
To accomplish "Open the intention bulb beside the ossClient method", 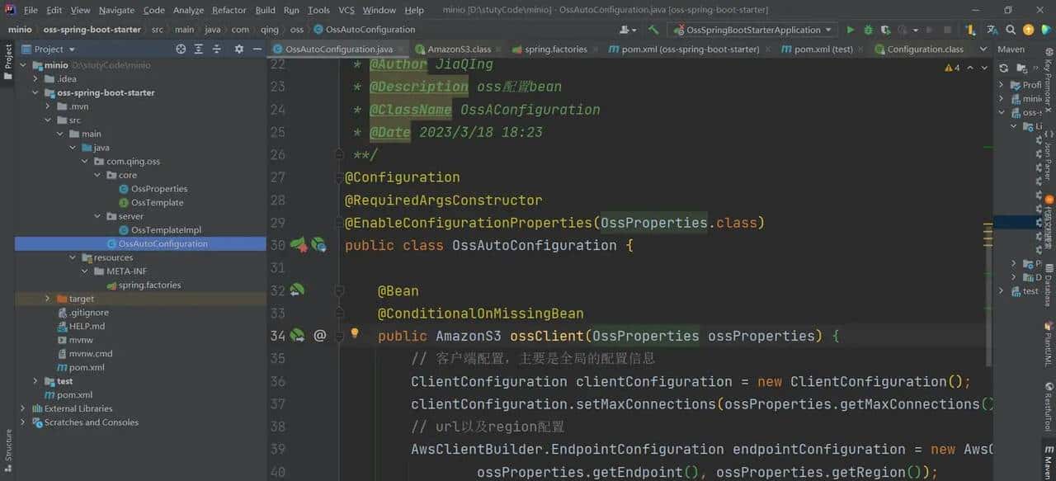I will pos(354,333).
